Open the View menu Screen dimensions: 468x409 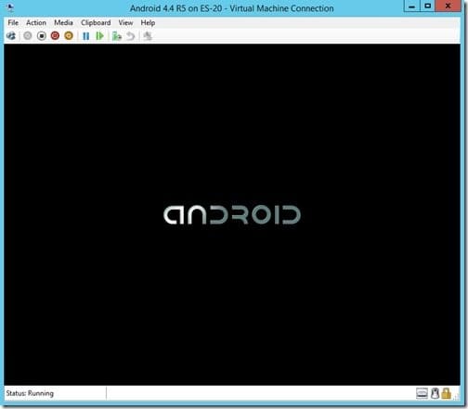(125, 22)
